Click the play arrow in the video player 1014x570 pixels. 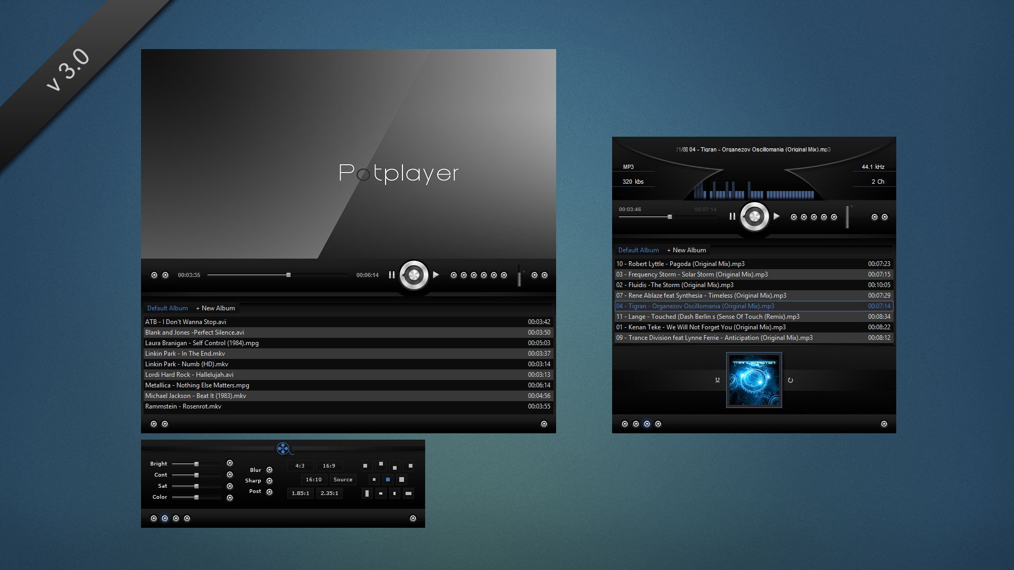click(436, 275)
